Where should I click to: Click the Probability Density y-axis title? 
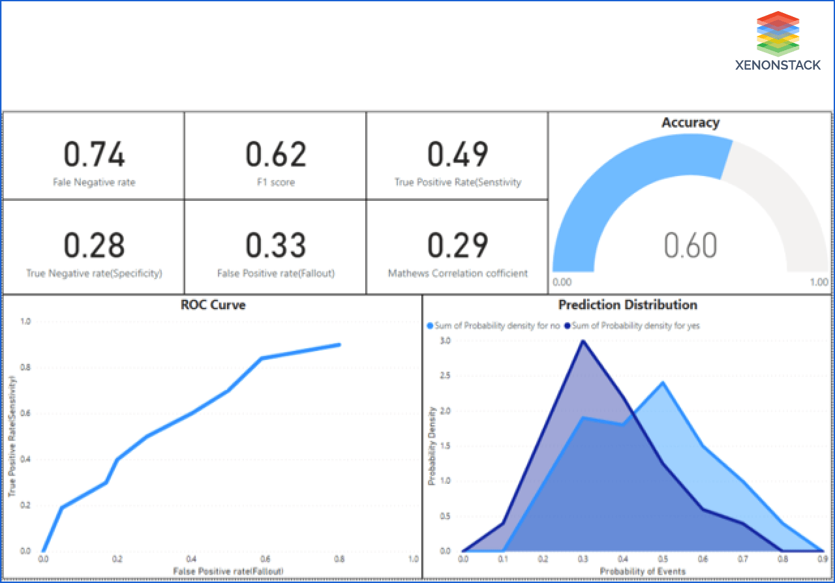point(431,447)
